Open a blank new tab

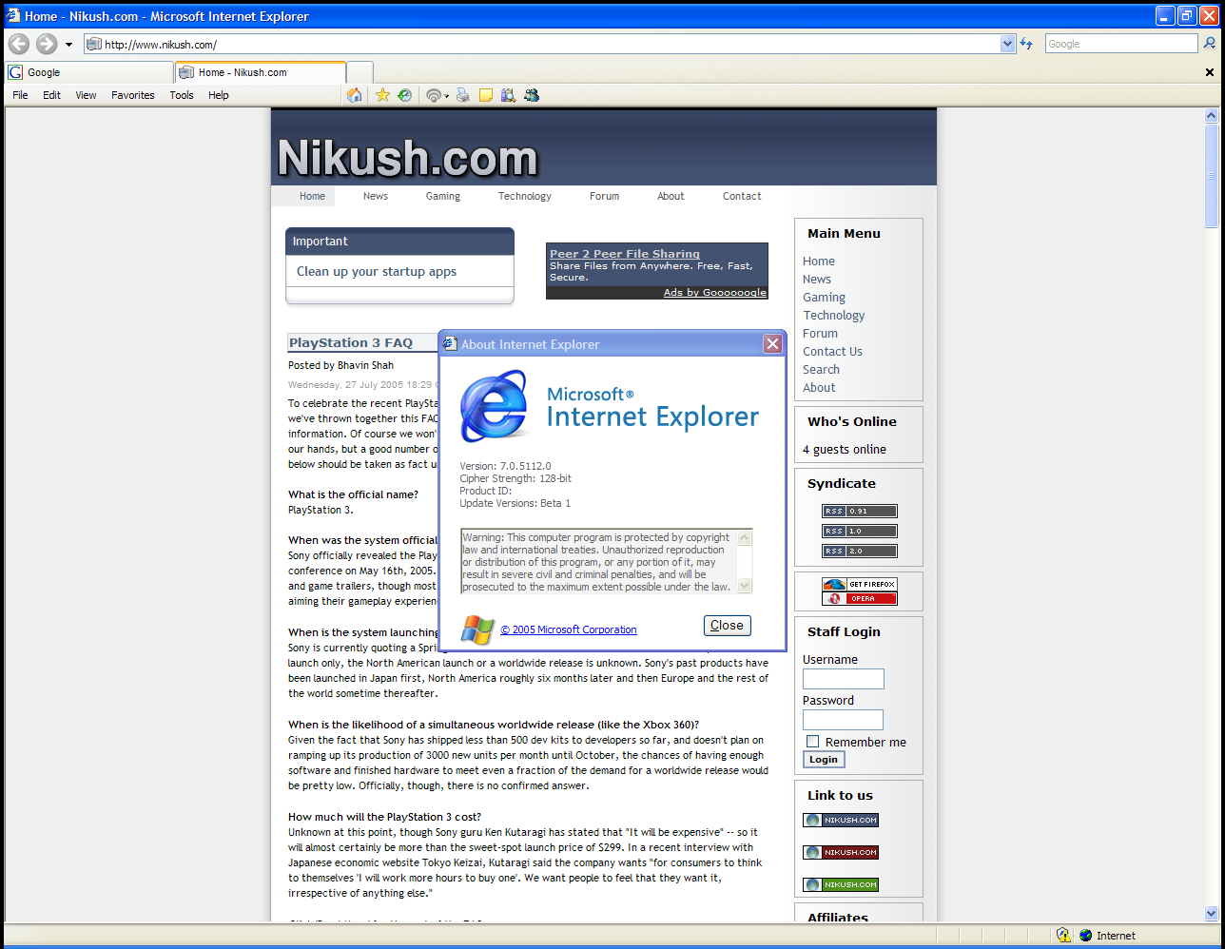(360, 72)
